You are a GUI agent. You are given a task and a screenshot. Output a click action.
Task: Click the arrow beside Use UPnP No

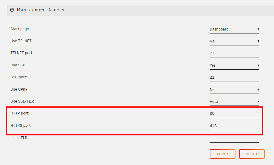(x=258, y=90)
